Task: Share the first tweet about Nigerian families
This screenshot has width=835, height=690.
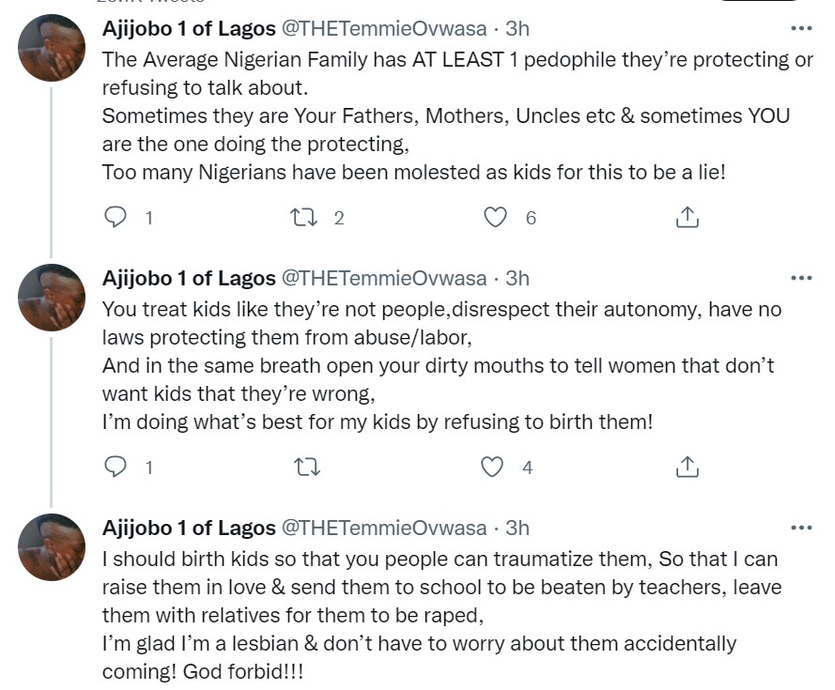Action: point(687,218)
